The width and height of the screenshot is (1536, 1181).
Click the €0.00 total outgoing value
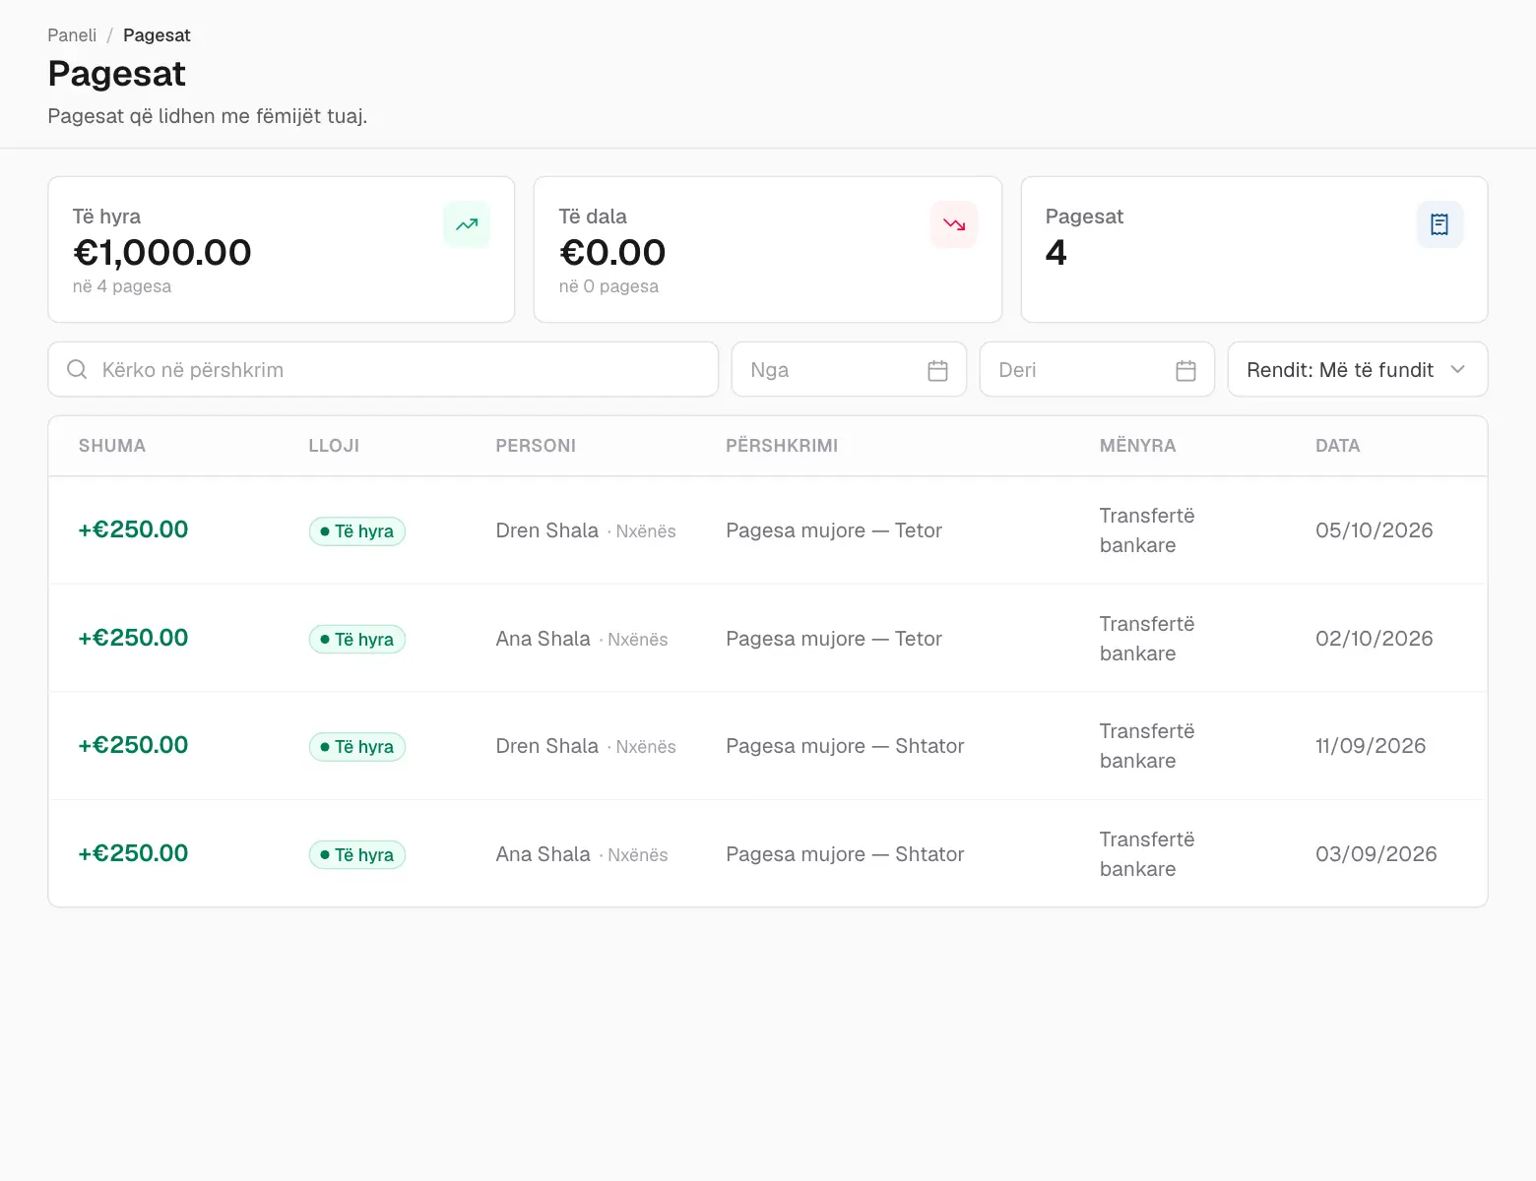click(612, 253)
